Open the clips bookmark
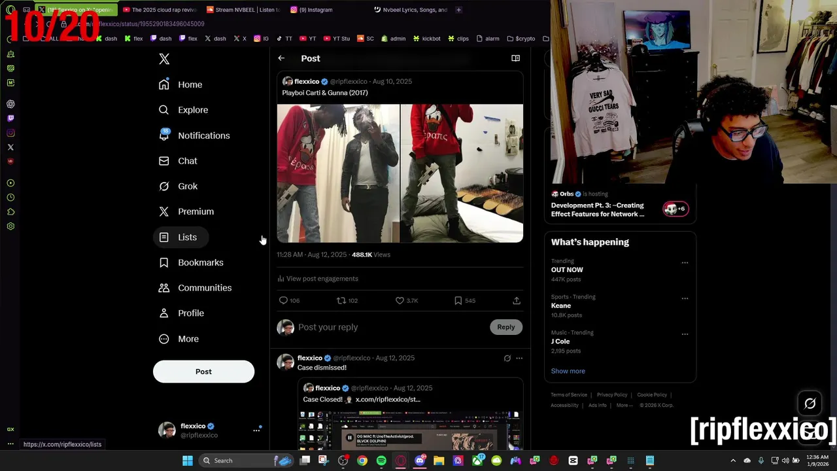This screenshot has height=471, width=837. coord(458,39)
